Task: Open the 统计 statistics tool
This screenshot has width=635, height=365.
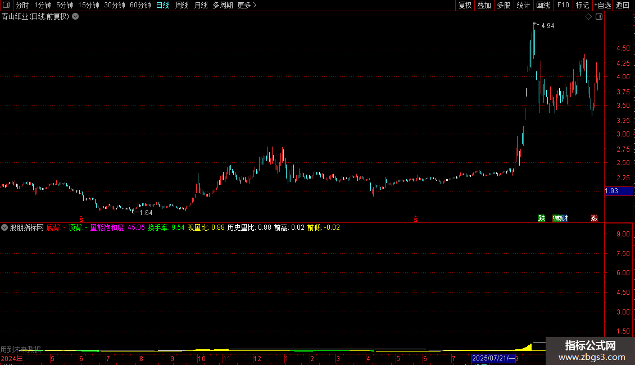Action: pos(523,5)
